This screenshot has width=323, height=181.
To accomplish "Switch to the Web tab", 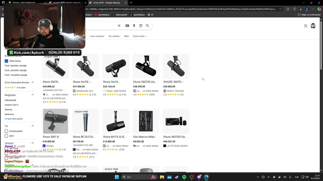I will point(126,36).
